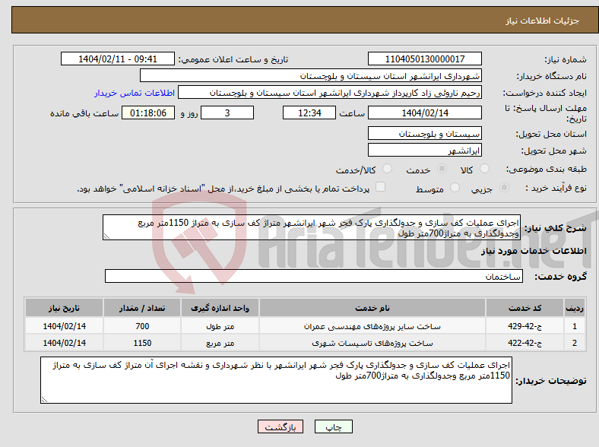The image size is (599, 447).
Task: Click the تعداد / مقدار column header
Action: 142,308
